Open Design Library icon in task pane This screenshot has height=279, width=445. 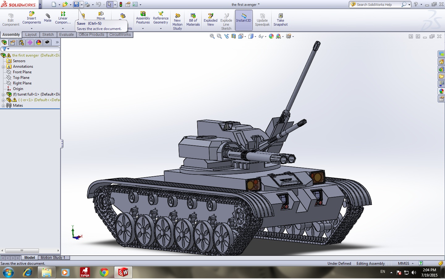(441, 69)
